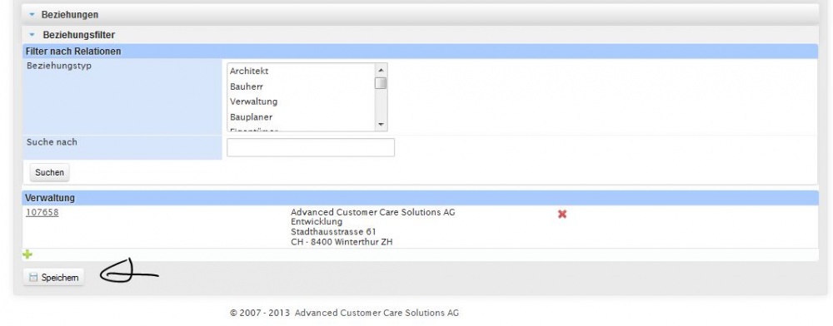The height and width of the screenshot is (326, 833).
Task: Open record link 107658
Action: (x=42, y=213)
